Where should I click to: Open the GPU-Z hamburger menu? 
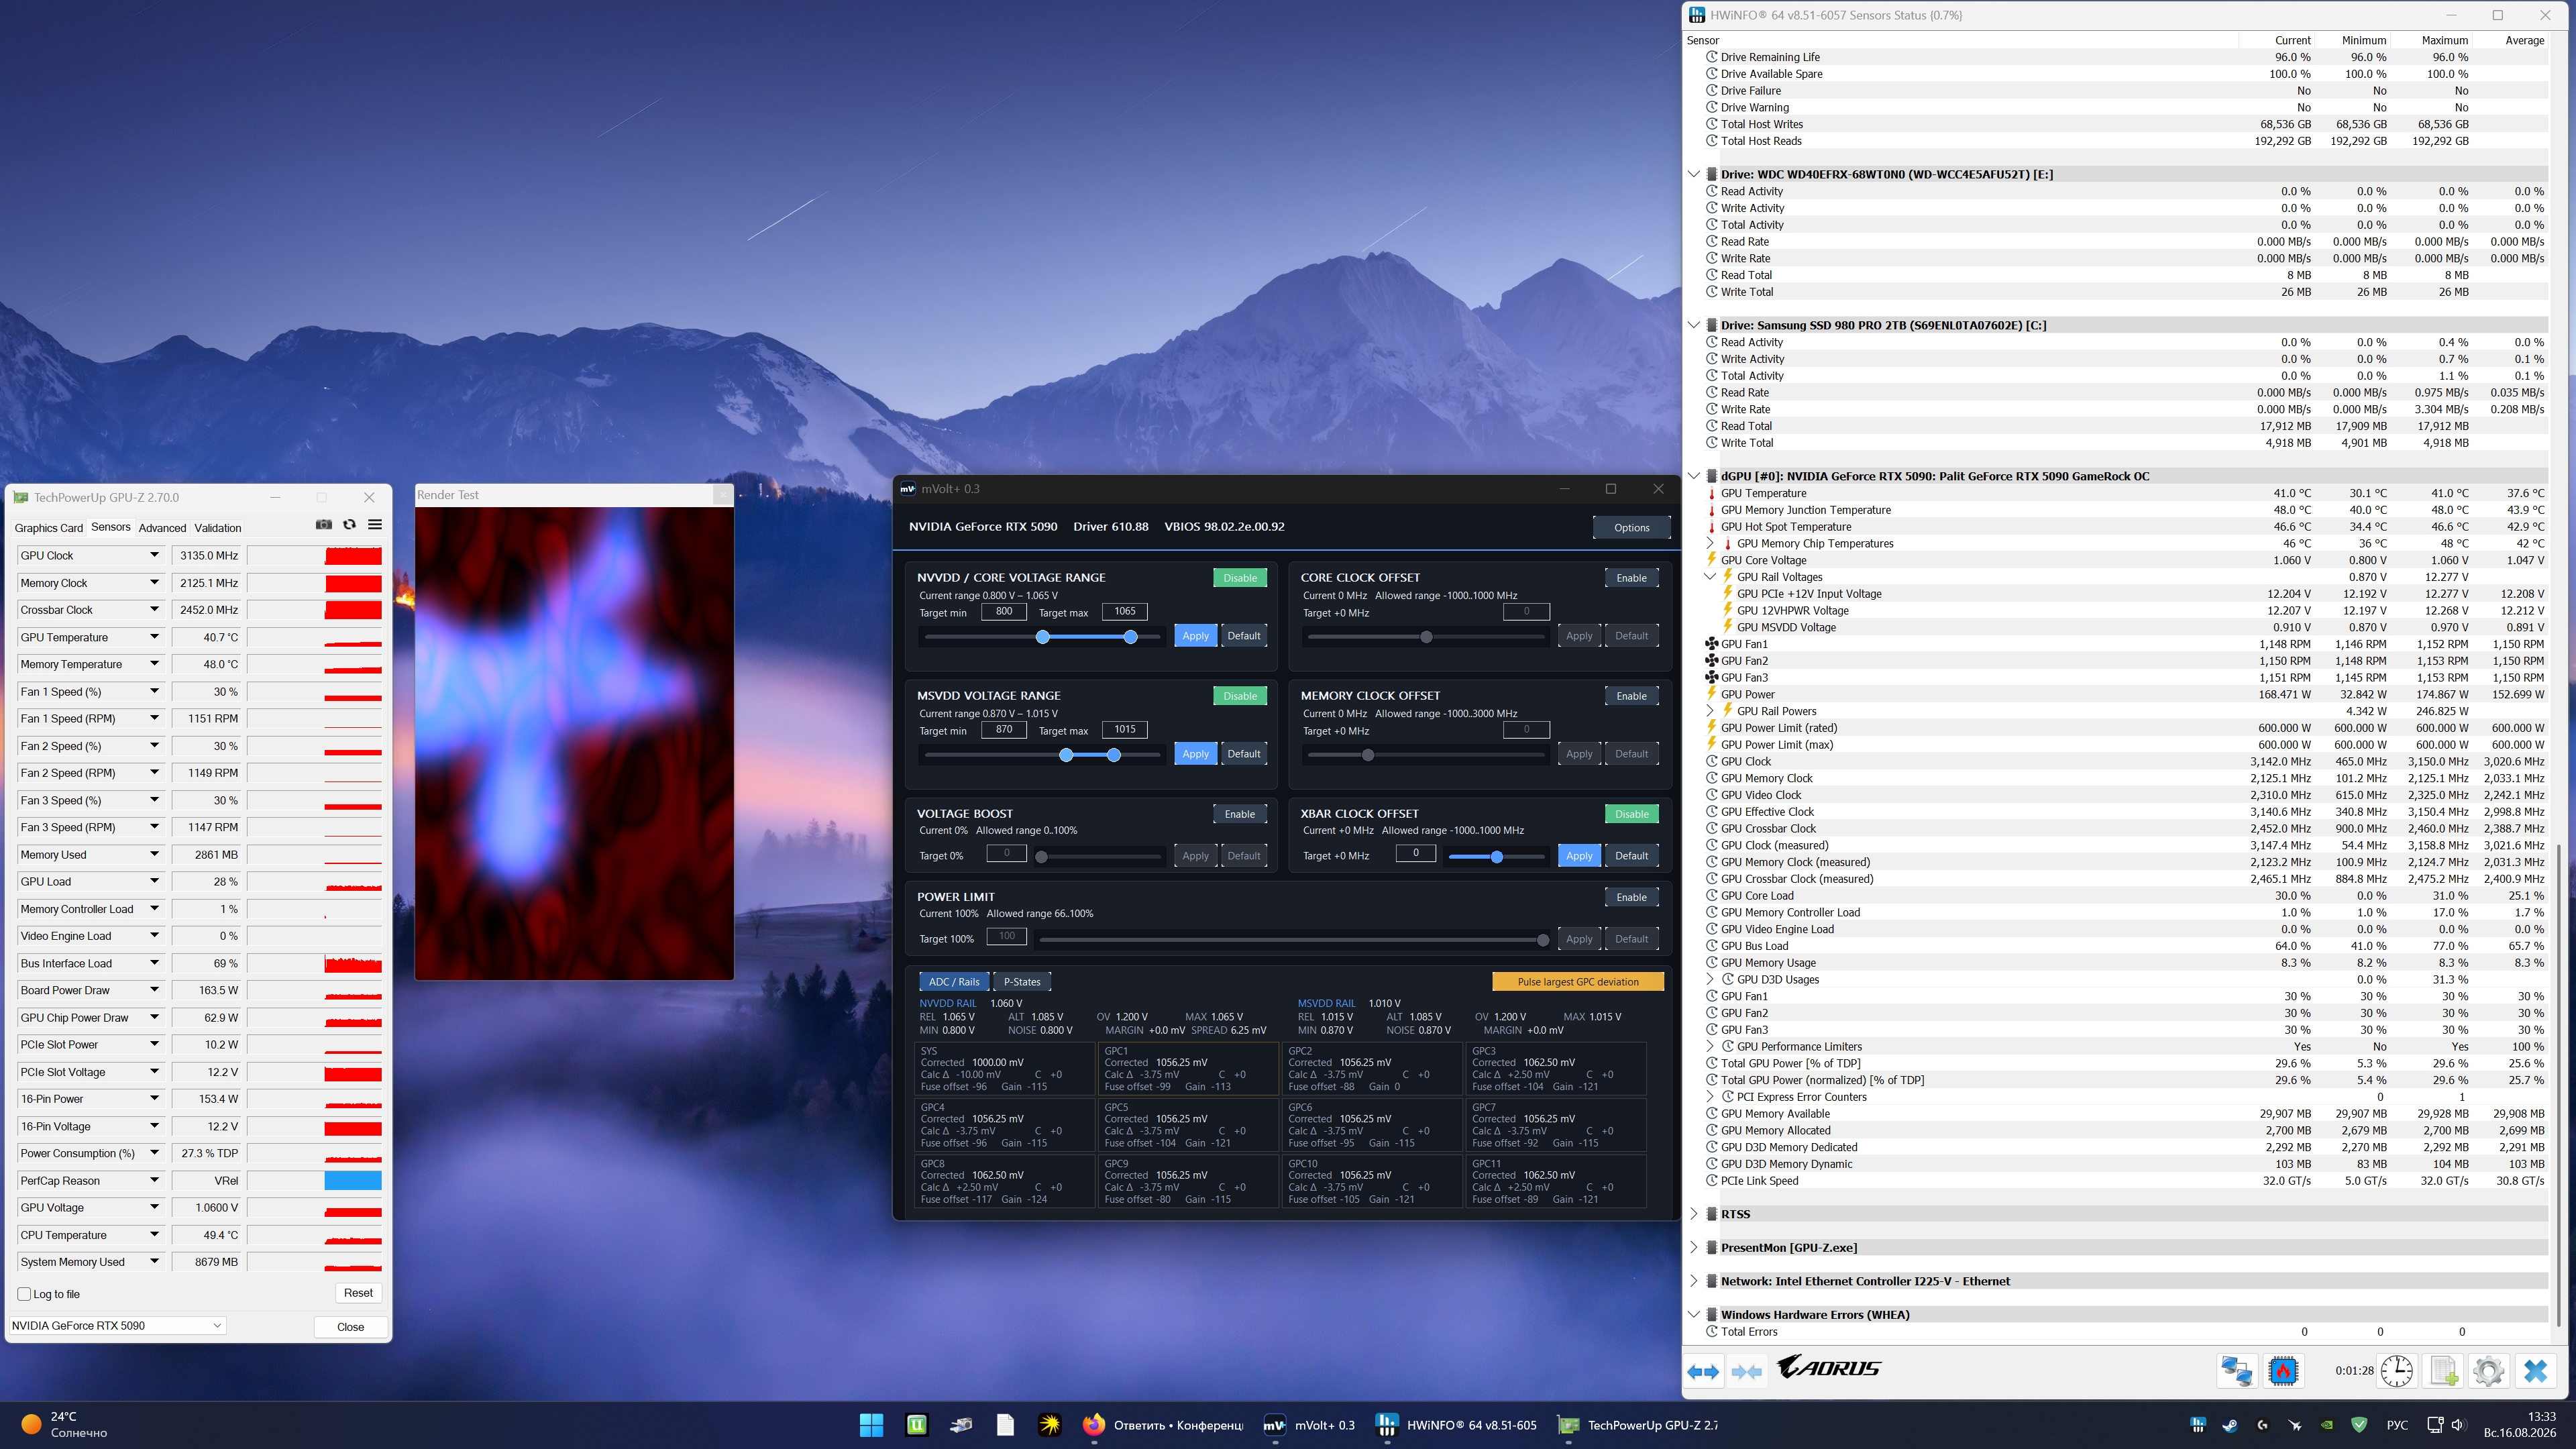(x=375, y=525)
